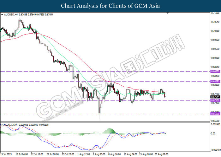The width and height of the screenshot is (221, 157).
Task: Click the 0.68120 price axis label
Action: tap(216, 85)
